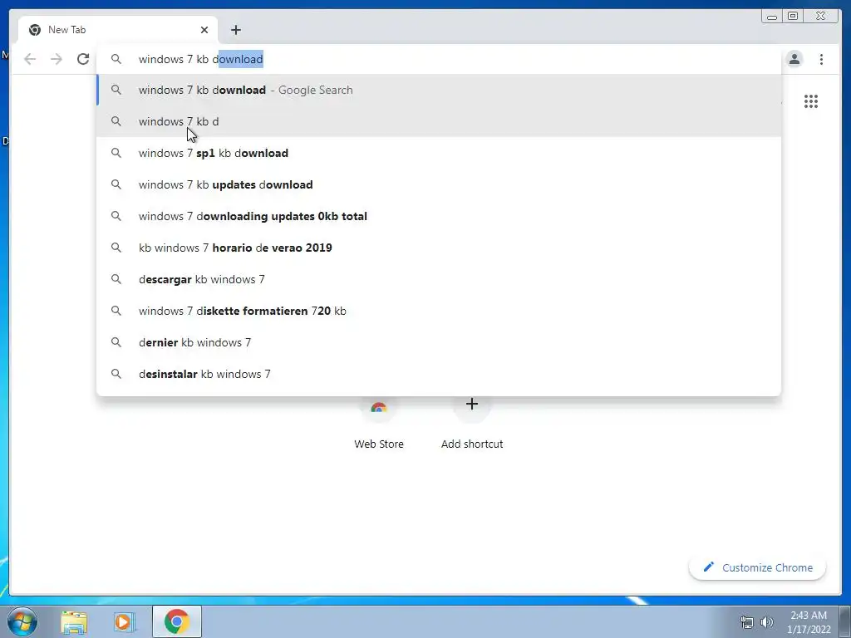Open the Web Store shortcut

coord(379,423)
